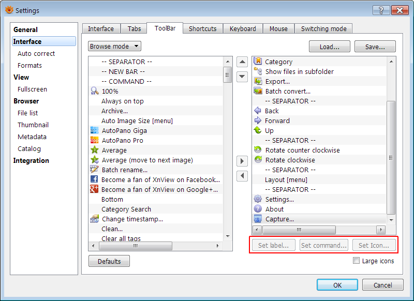Screen dimensions: 414x301
Task: Open the Switching mode tab
Action: point(323,28)
